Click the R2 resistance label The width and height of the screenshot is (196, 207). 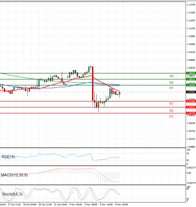click(171, 83)
